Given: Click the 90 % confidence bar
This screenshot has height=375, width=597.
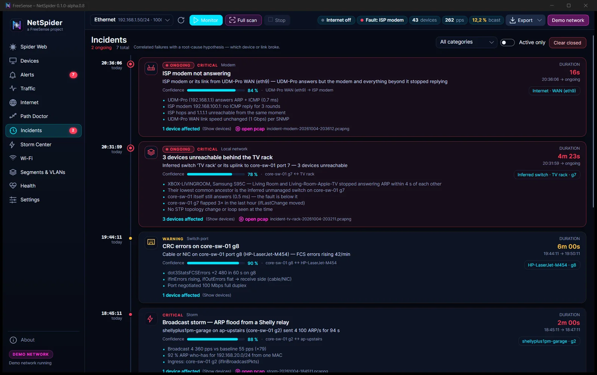Looking at the screenshot, I should click(216, 263).
